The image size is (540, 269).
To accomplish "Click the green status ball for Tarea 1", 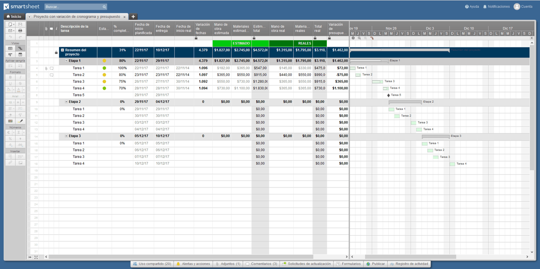I will coord(104,68).
